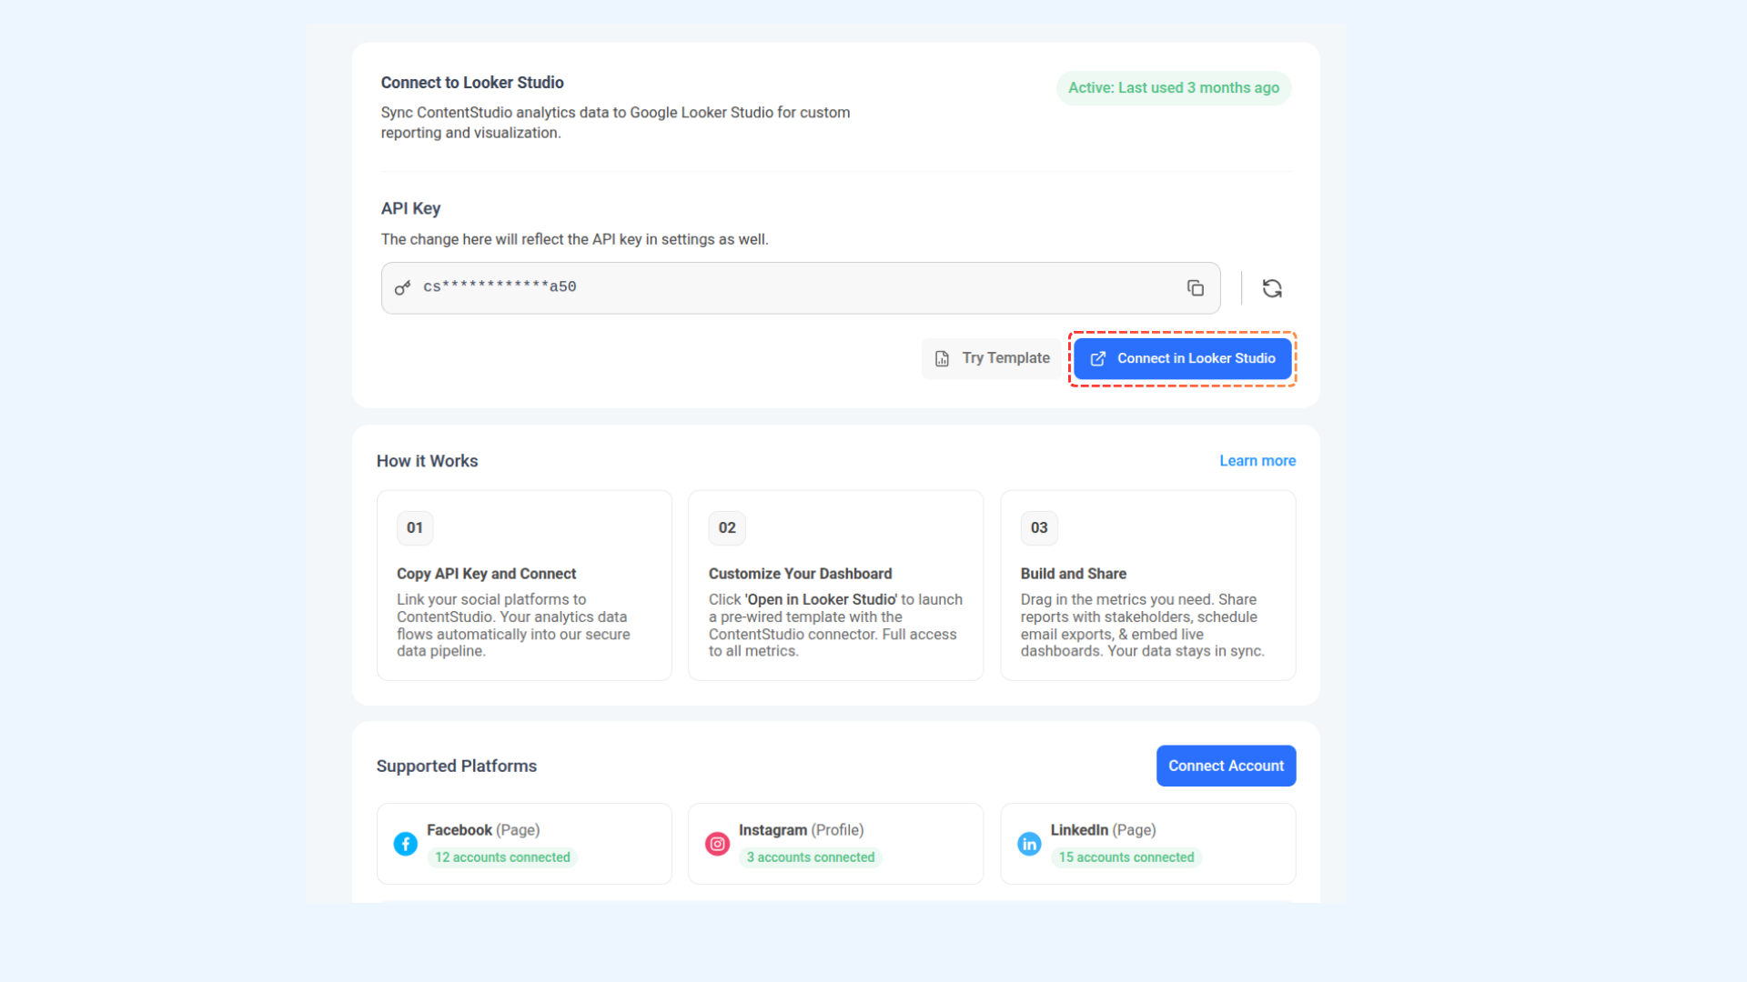
Task: Click the 'Open in Looker Studio' step text
Action: point(835,626)
